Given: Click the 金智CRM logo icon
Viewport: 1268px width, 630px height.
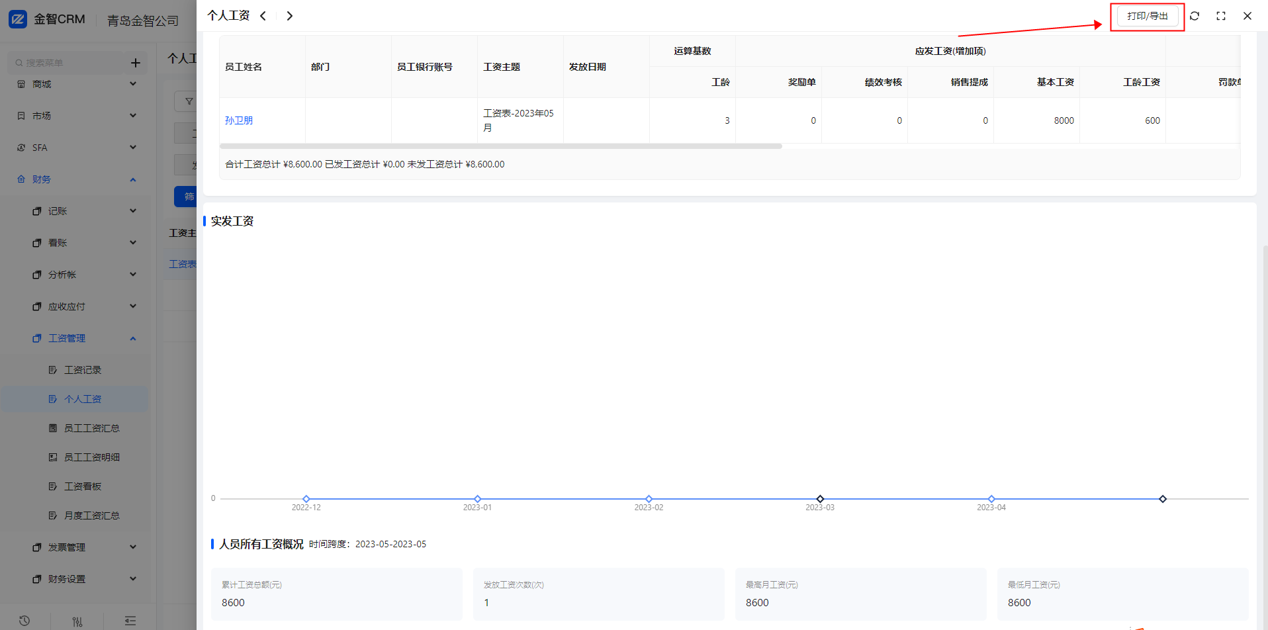Looking at the screenshot, I should point(18,19).
